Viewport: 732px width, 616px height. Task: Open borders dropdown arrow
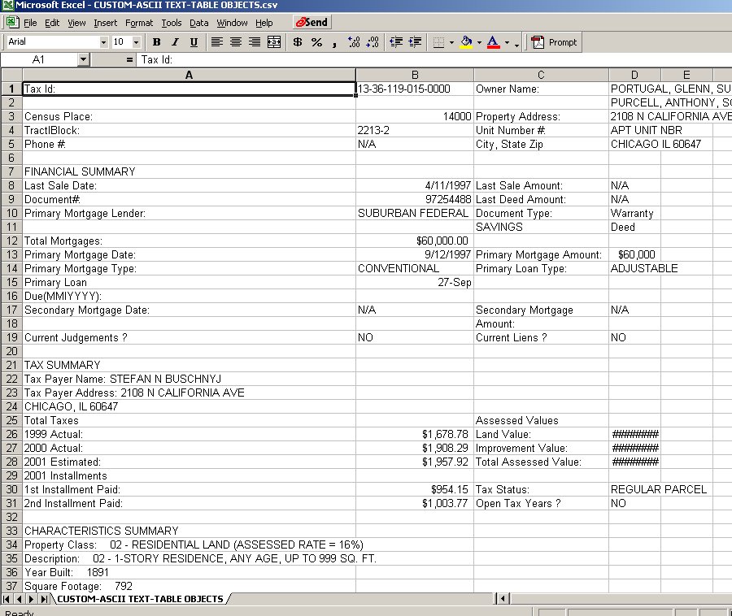[x=451, y=42]
